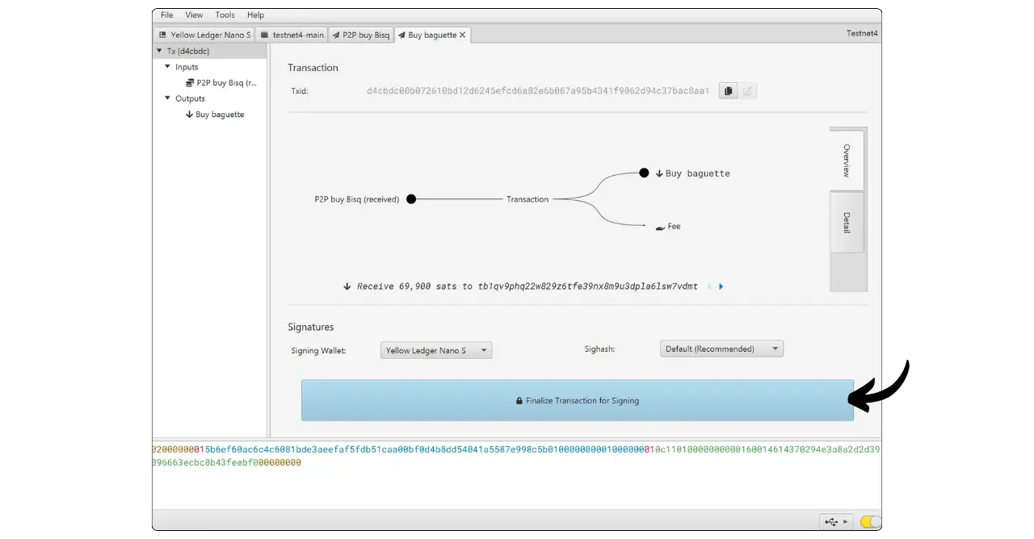Switch to the testnet4-main tab
Screen dimensions: 1034x539
click(292, 36)
